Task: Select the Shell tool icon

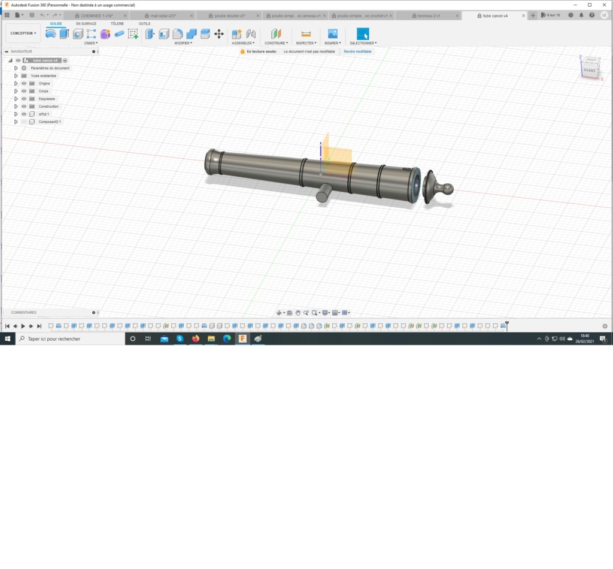Action: 164,34
